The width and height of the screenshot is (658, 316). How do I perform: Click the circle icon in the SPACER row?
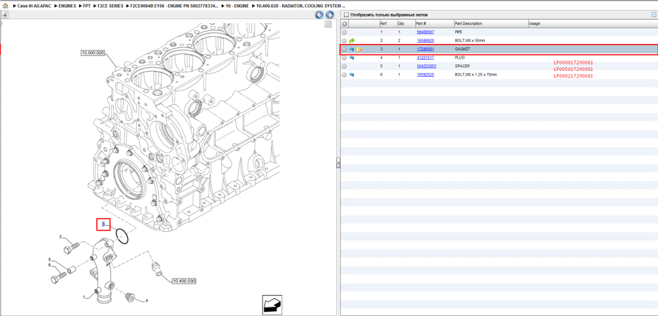(344, 66)
